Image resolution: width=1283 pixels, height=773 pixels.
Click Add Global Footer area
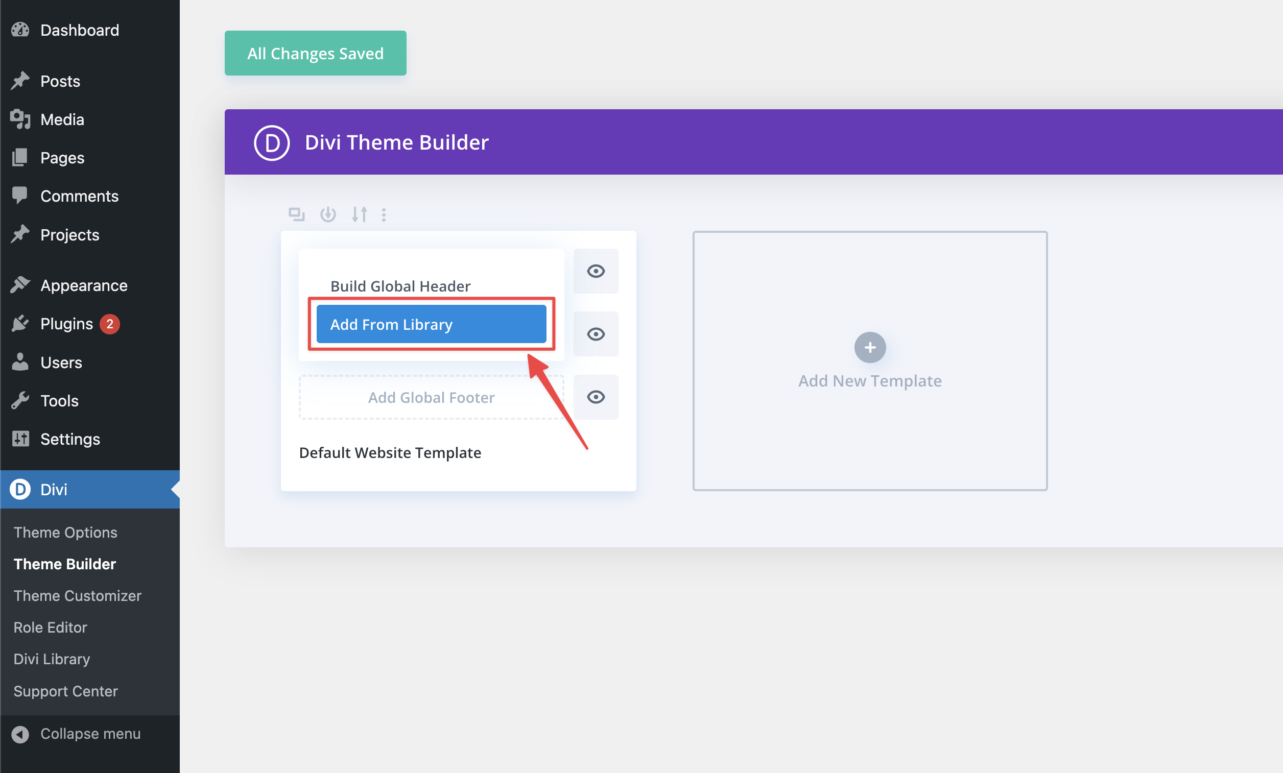click(431, 397)
